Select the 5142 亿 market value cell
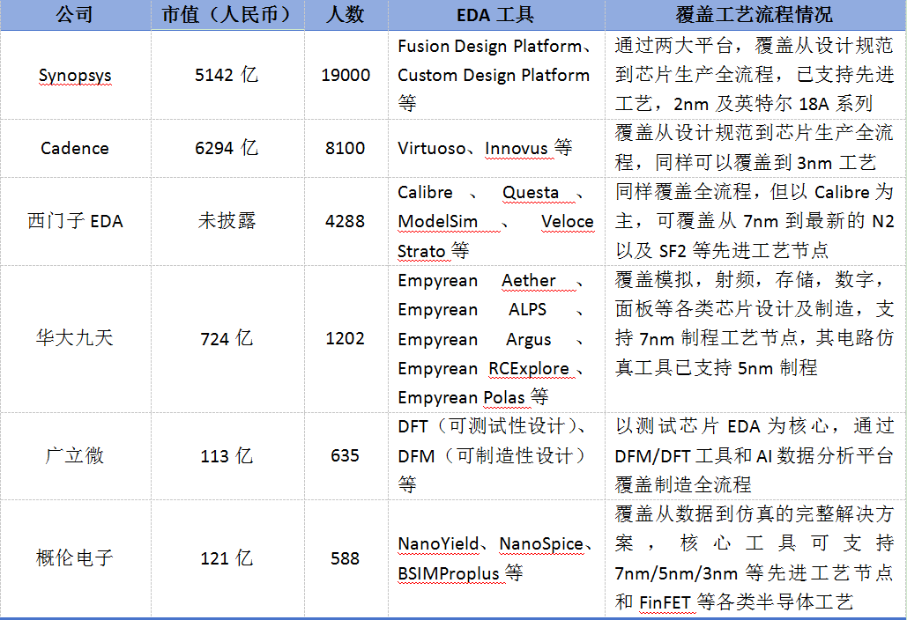Viewport: 907px width, 620px height. tap(227, 75)
